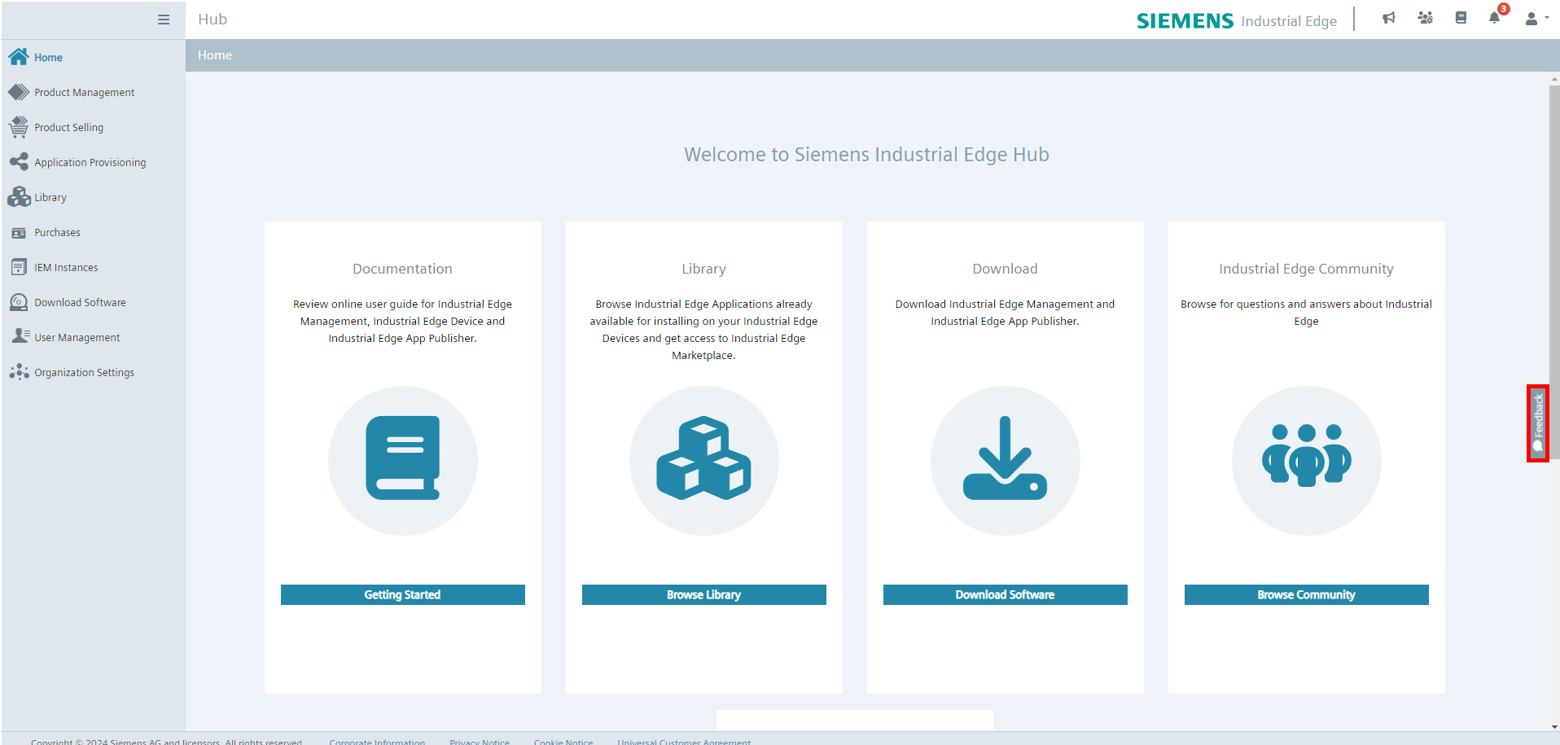
Task: Open Product Management in sidebar
Action: pos(84,93)
